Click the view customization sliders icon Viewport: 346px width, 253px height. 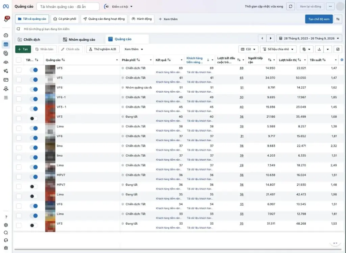[338, 19]
